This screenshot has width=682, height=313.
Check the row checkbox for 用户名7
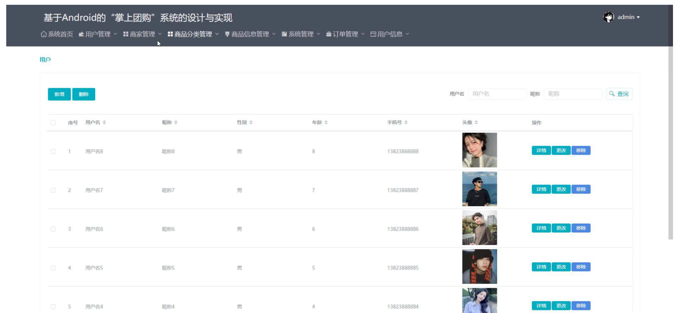pyautogui.click(x=53, y=190)
